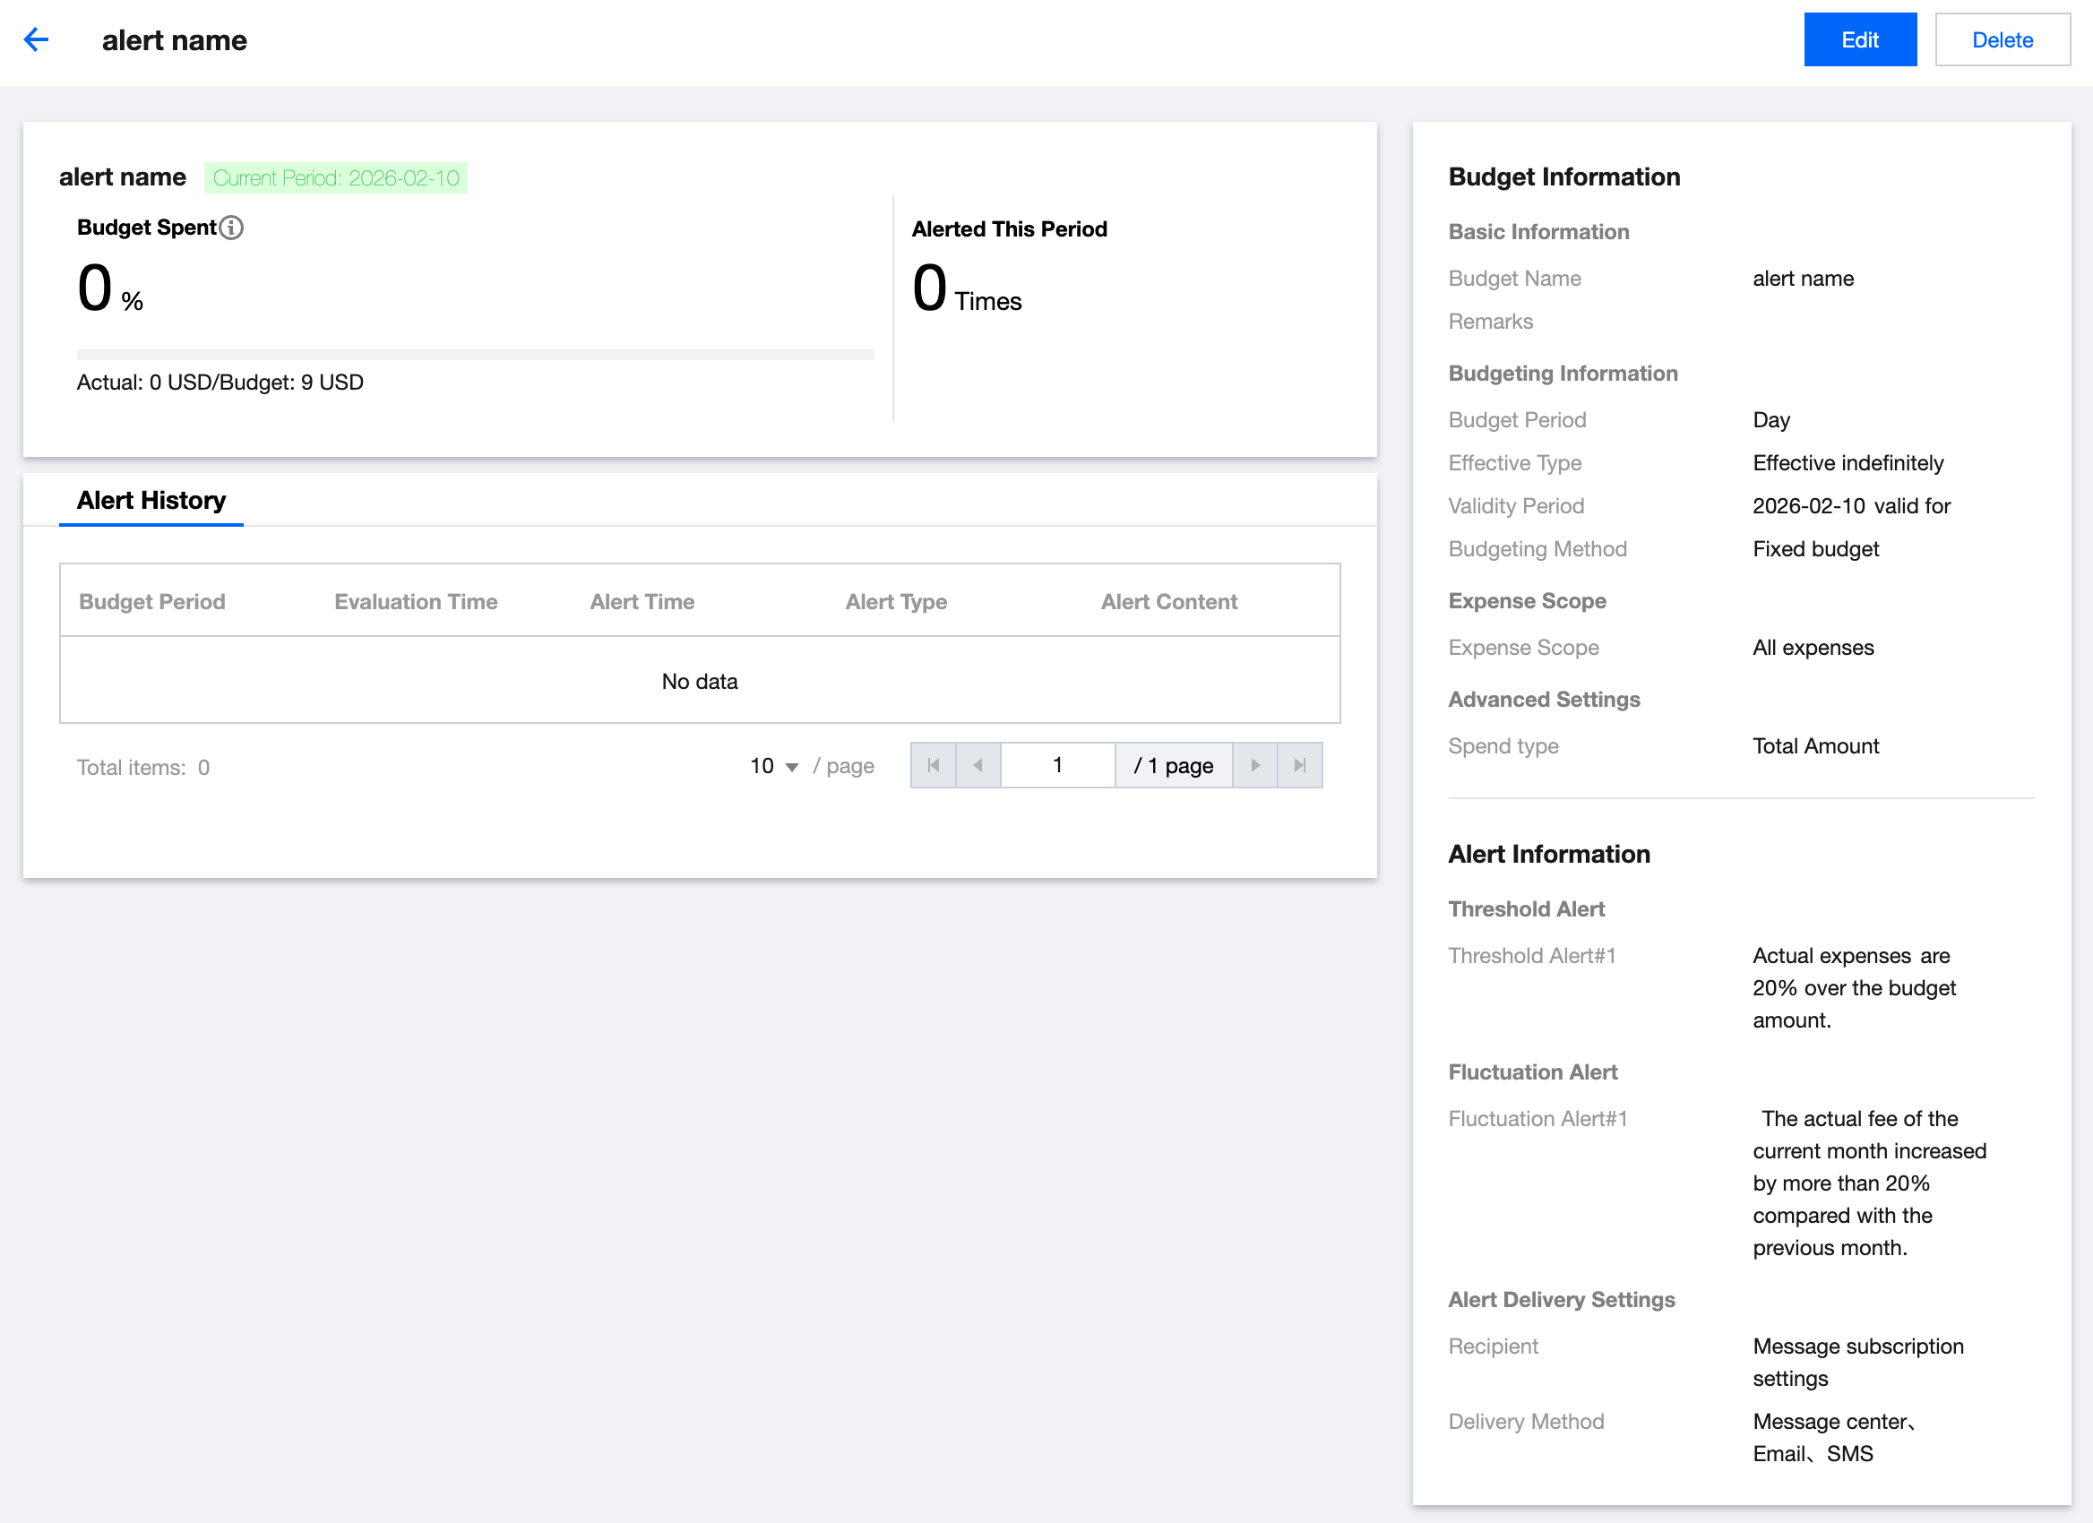Click the Alert Content column header
The image size is (2093, 1523).
[1168, 601]
